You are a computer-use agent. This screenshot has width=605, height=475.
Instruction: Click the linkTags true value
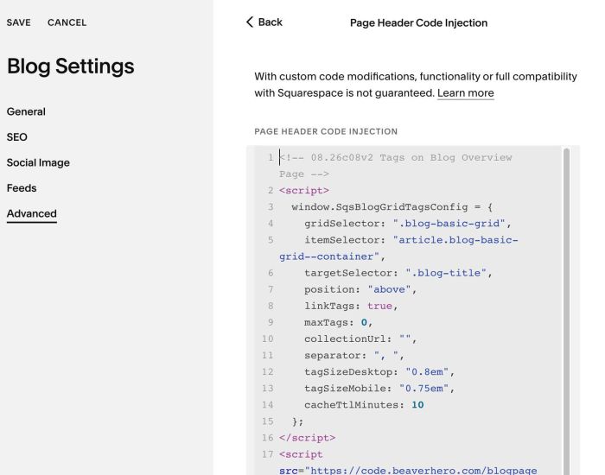(379, 306)
